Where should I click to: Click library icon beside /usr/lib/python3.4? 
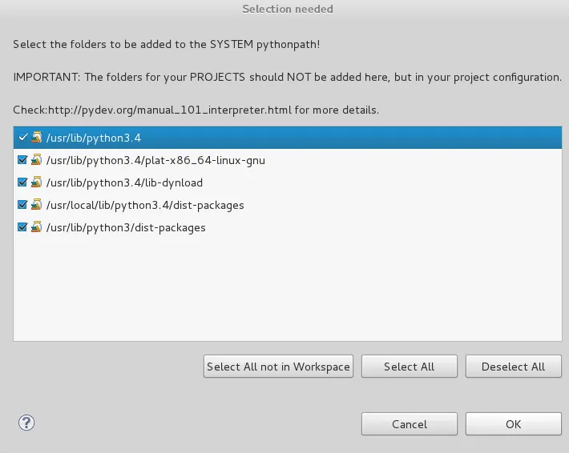pos(36,138)
